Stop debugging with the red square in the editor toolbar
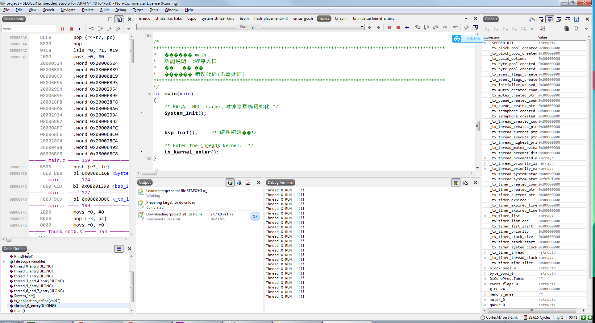The height and width of the screenshot is (323, 595). (398, 27)
